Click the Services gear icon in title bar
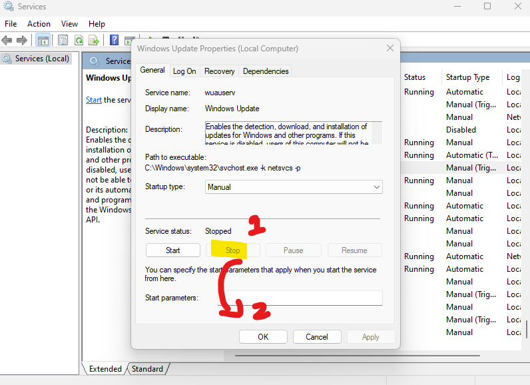Screen dimensions: 530x385 click(9, 6)
